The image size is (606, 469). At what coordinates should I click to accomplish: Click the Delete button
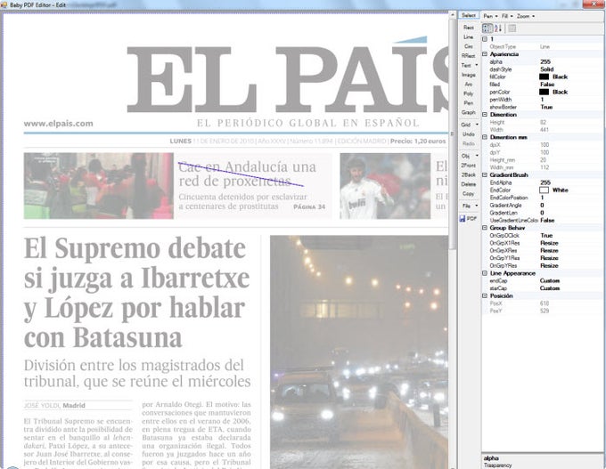tap(469, 184)
